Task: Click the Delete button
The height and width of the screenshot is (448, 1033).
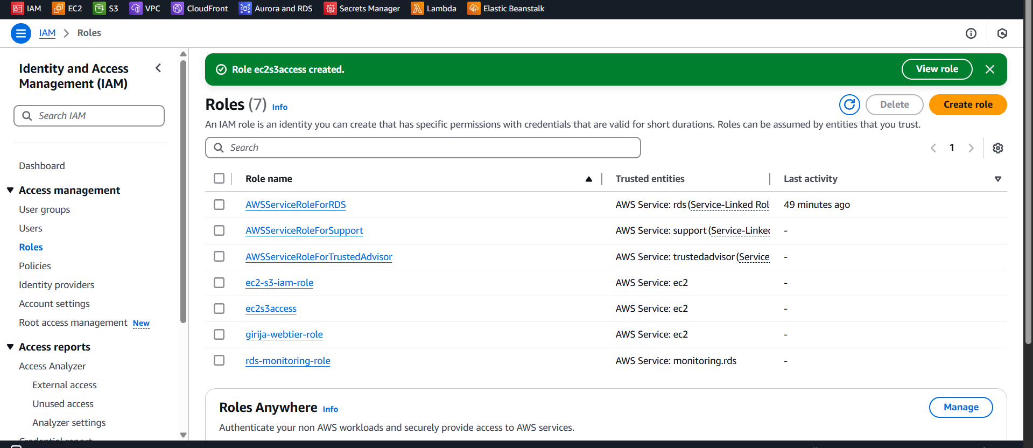Action: coord(894,104)
